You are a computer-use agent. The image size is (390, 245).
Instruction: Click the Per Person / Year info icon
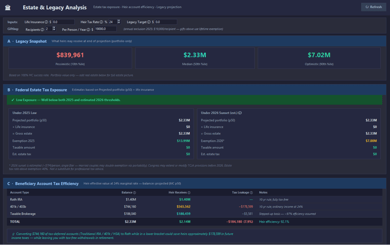point(88,30)
